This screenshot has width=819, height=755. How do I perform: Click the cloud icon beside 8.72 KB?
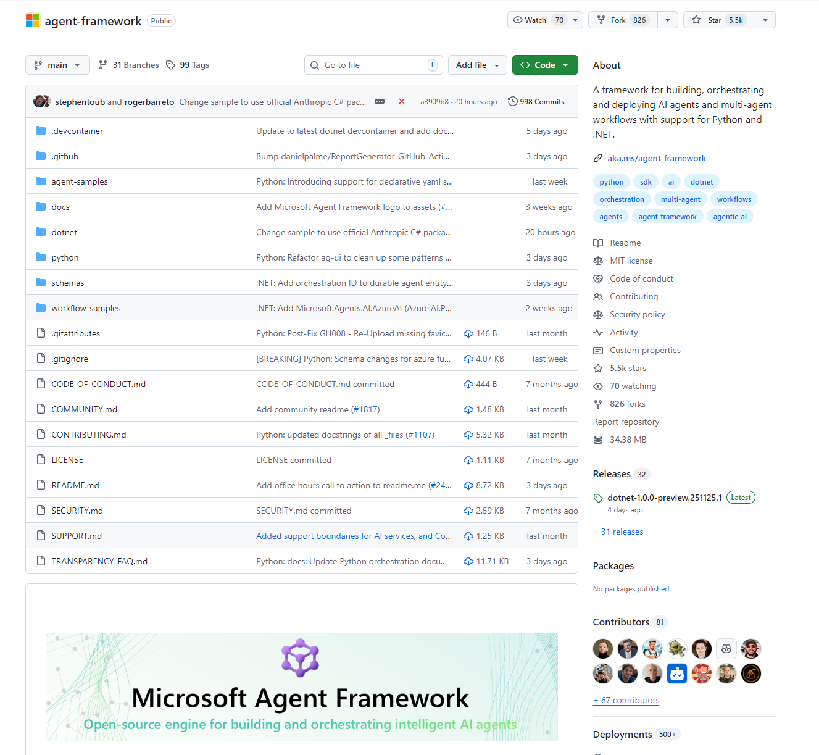pyautogui.click(x=468, y=486)
